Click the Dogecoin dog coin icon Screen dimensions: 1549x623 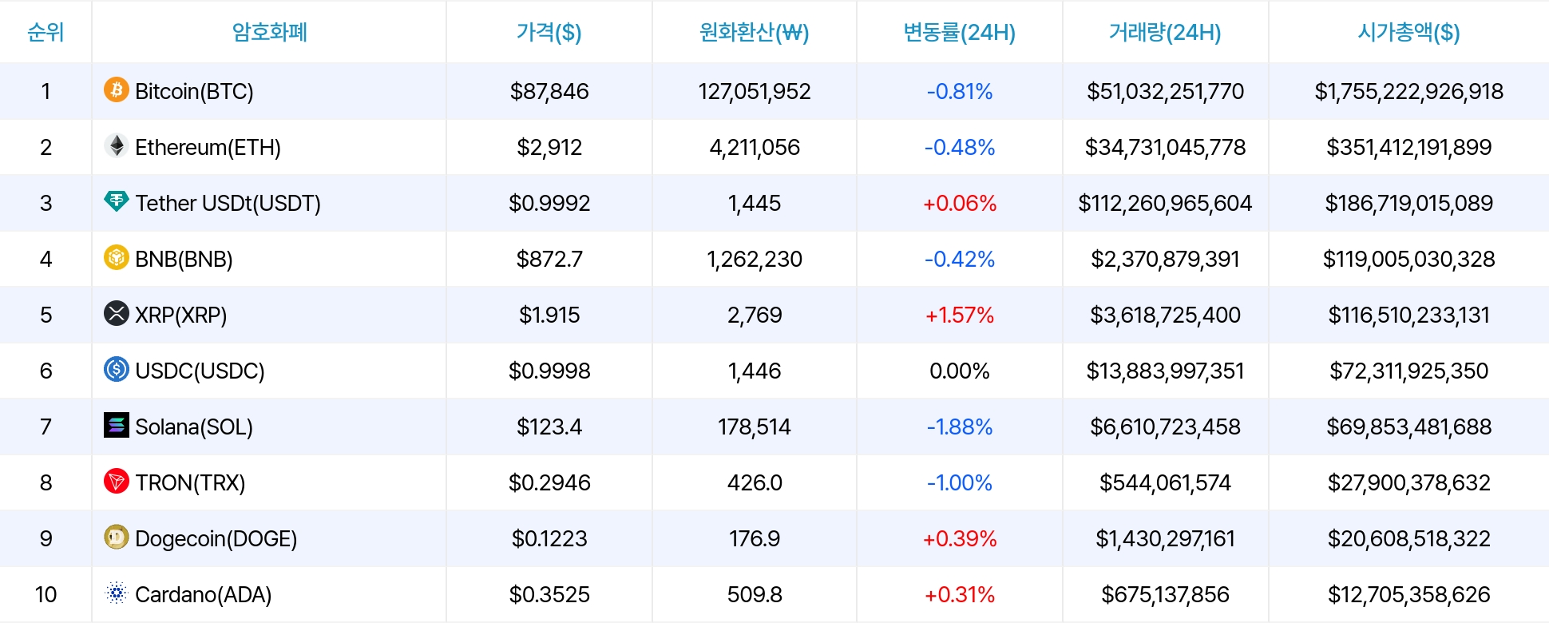[x=117, y=537]
